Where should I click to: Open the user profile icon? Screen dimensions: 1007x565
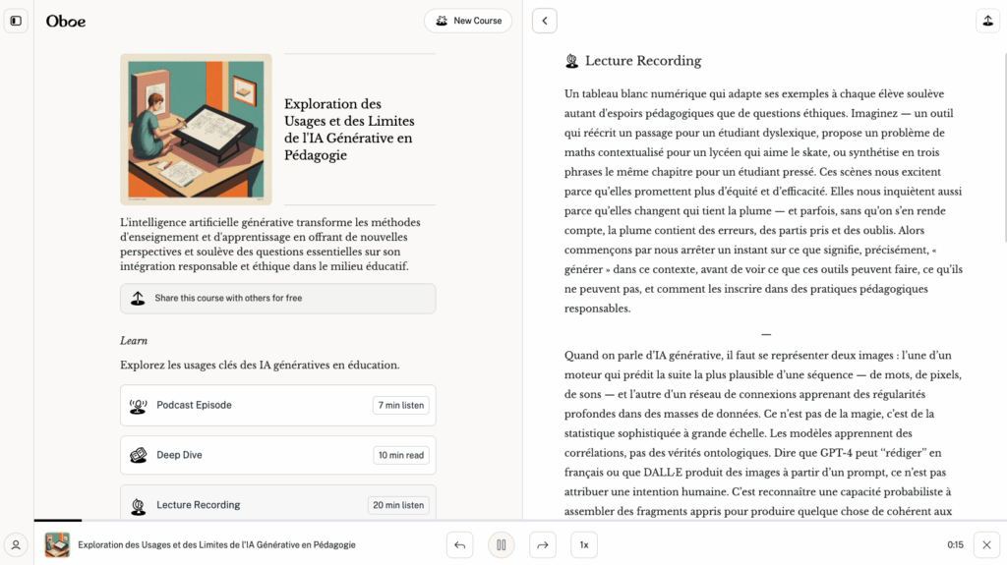[16, 544]
